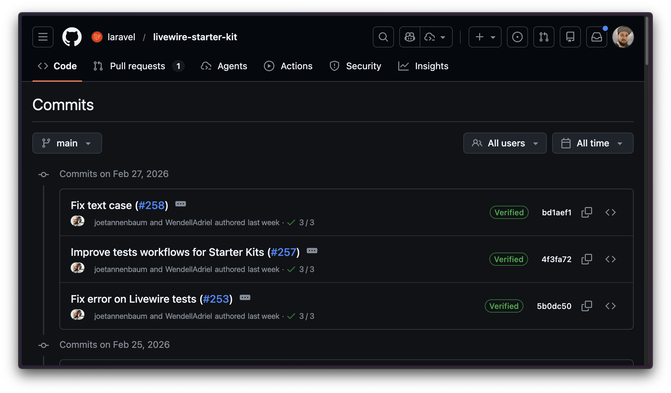Expand Fix error on Livewire tests description
Viewport: 671px width, 393px height.
245,297
